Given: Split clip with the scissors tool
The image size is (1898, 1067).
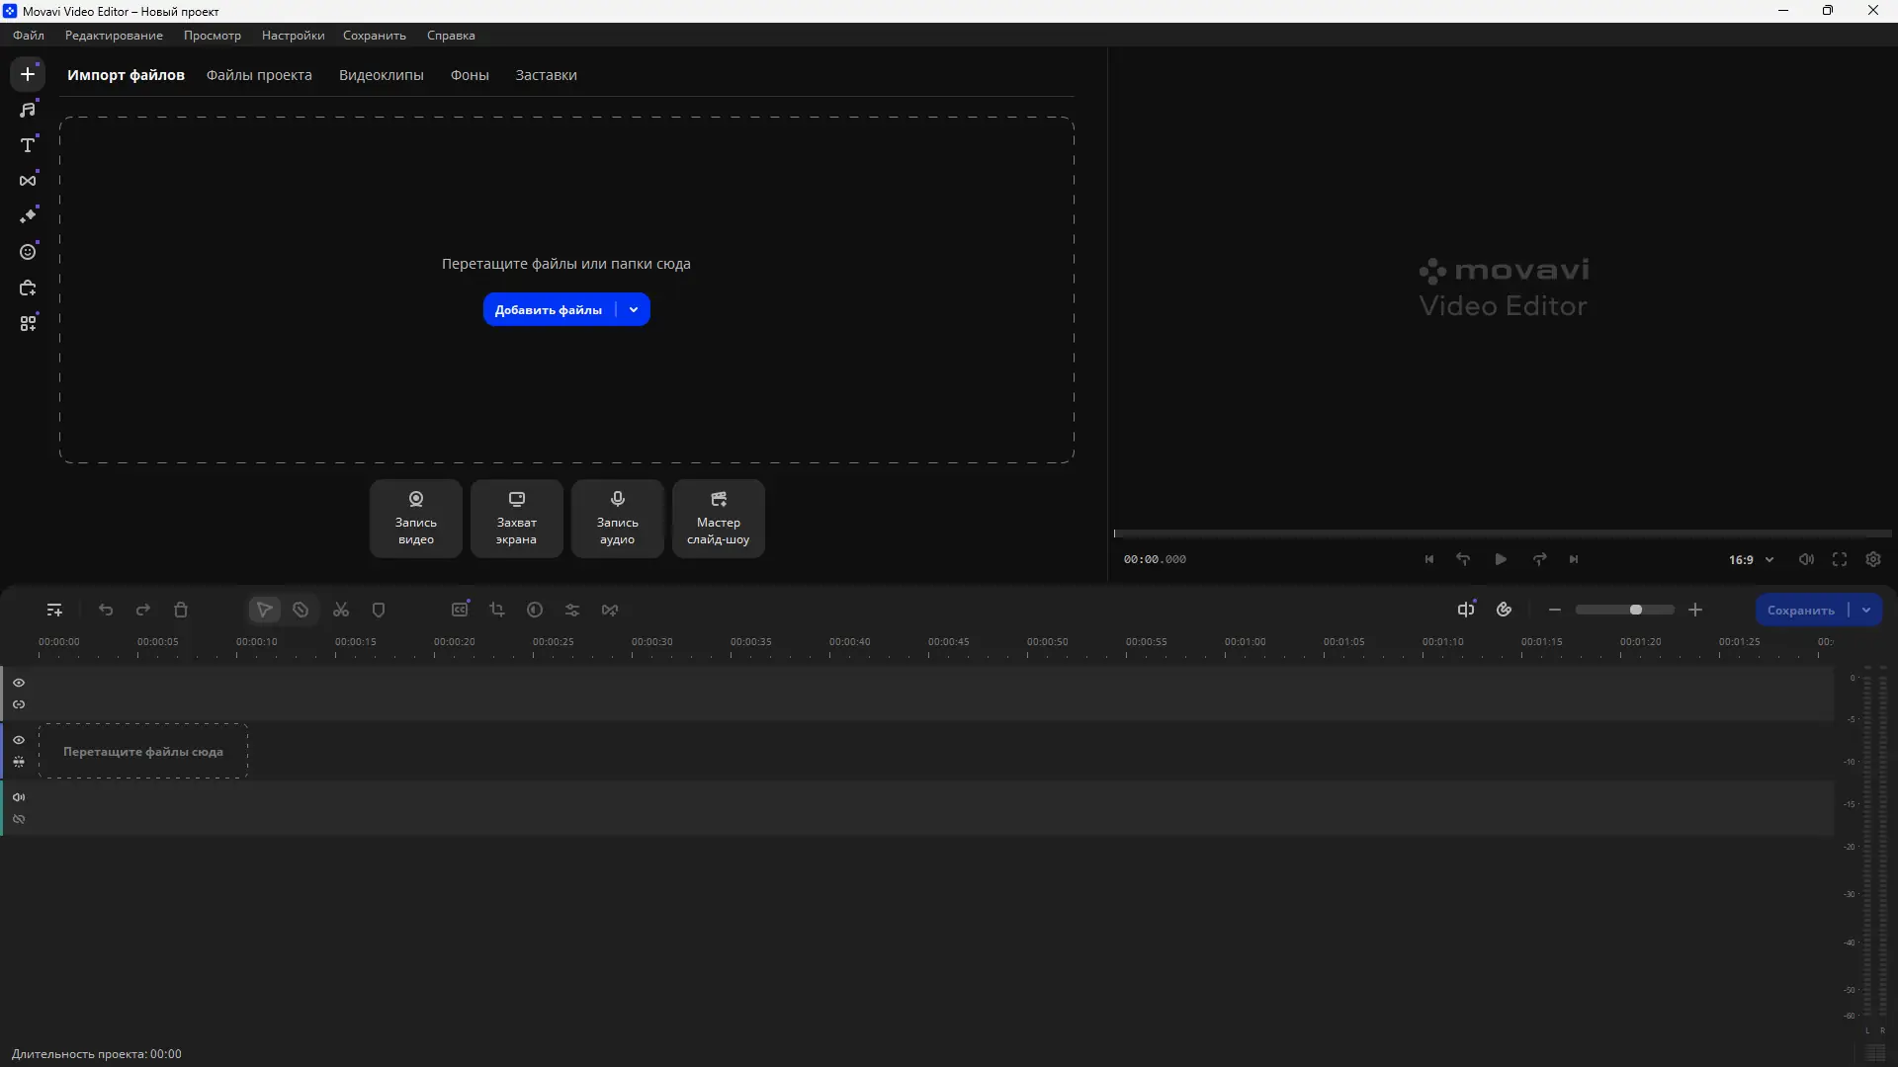Looking at the screenshot, I should [340, 610].
